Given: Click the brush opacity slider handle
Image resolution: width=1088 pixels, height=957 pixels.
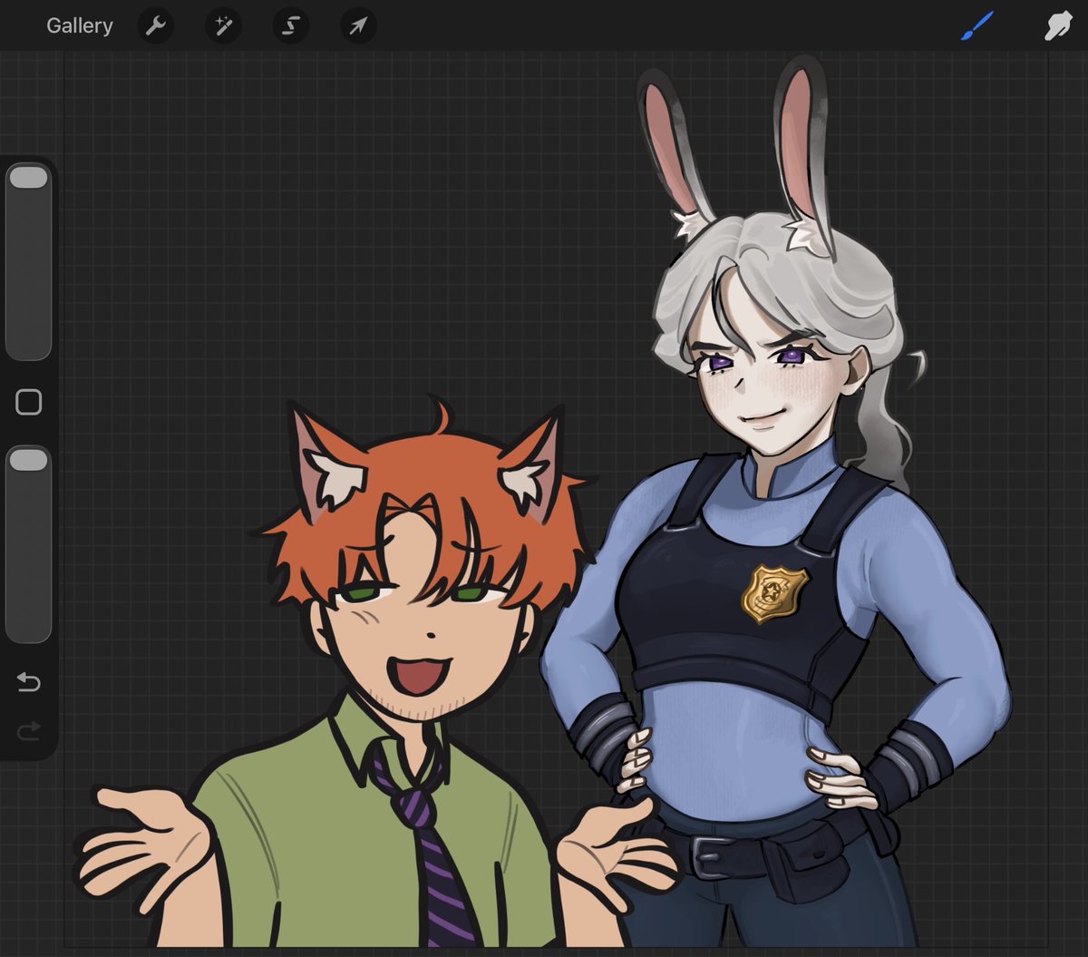Looking at the screenshot, I should point(28,459).
